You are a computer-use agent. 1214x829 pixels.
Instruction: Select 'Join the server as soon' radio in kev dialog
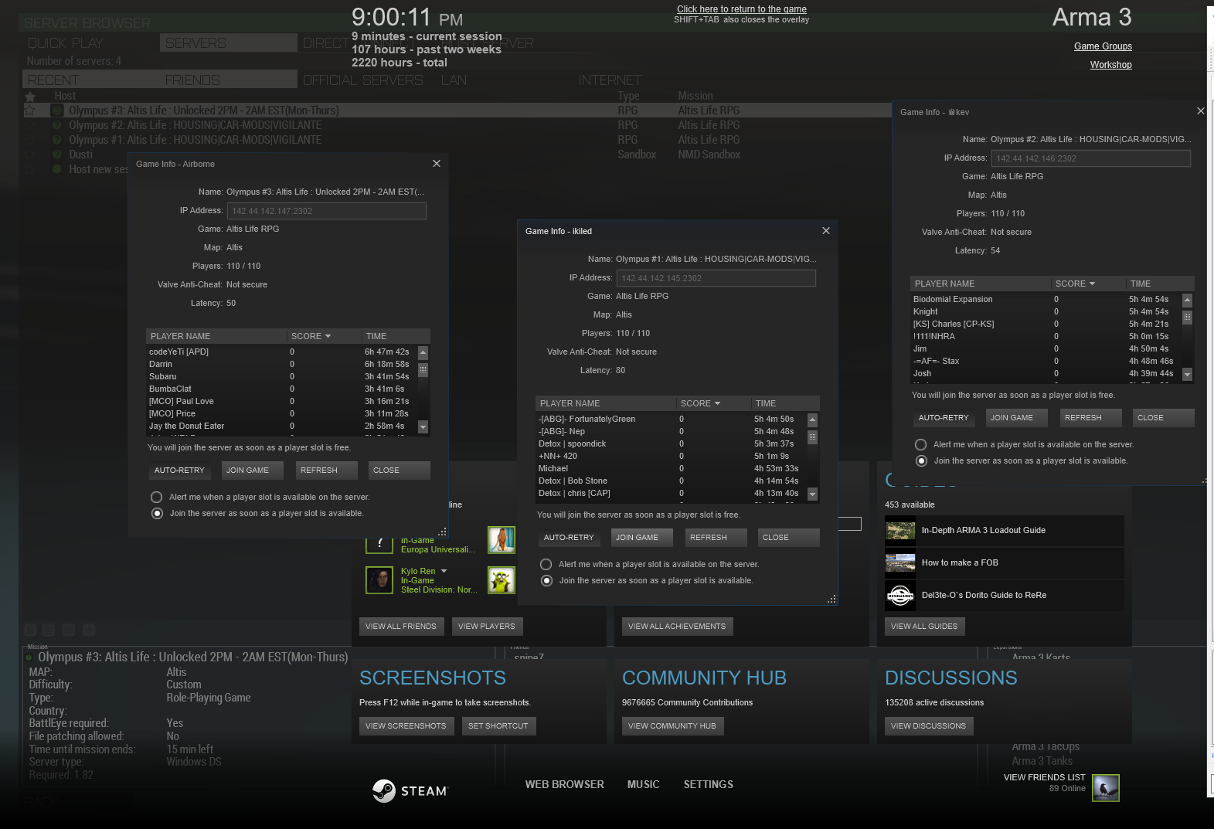click(x=921, y=460)
